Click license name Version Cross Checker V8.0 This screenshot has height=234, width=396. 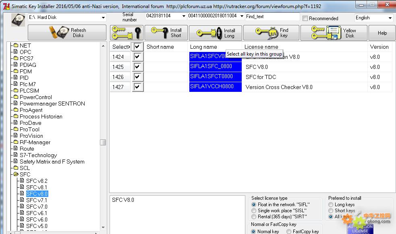coord(279,87)
